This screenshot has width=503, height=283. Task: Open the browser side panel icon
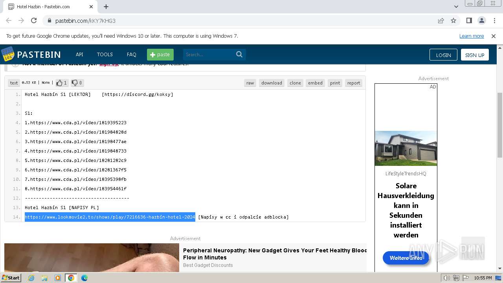tap(469, 20)
